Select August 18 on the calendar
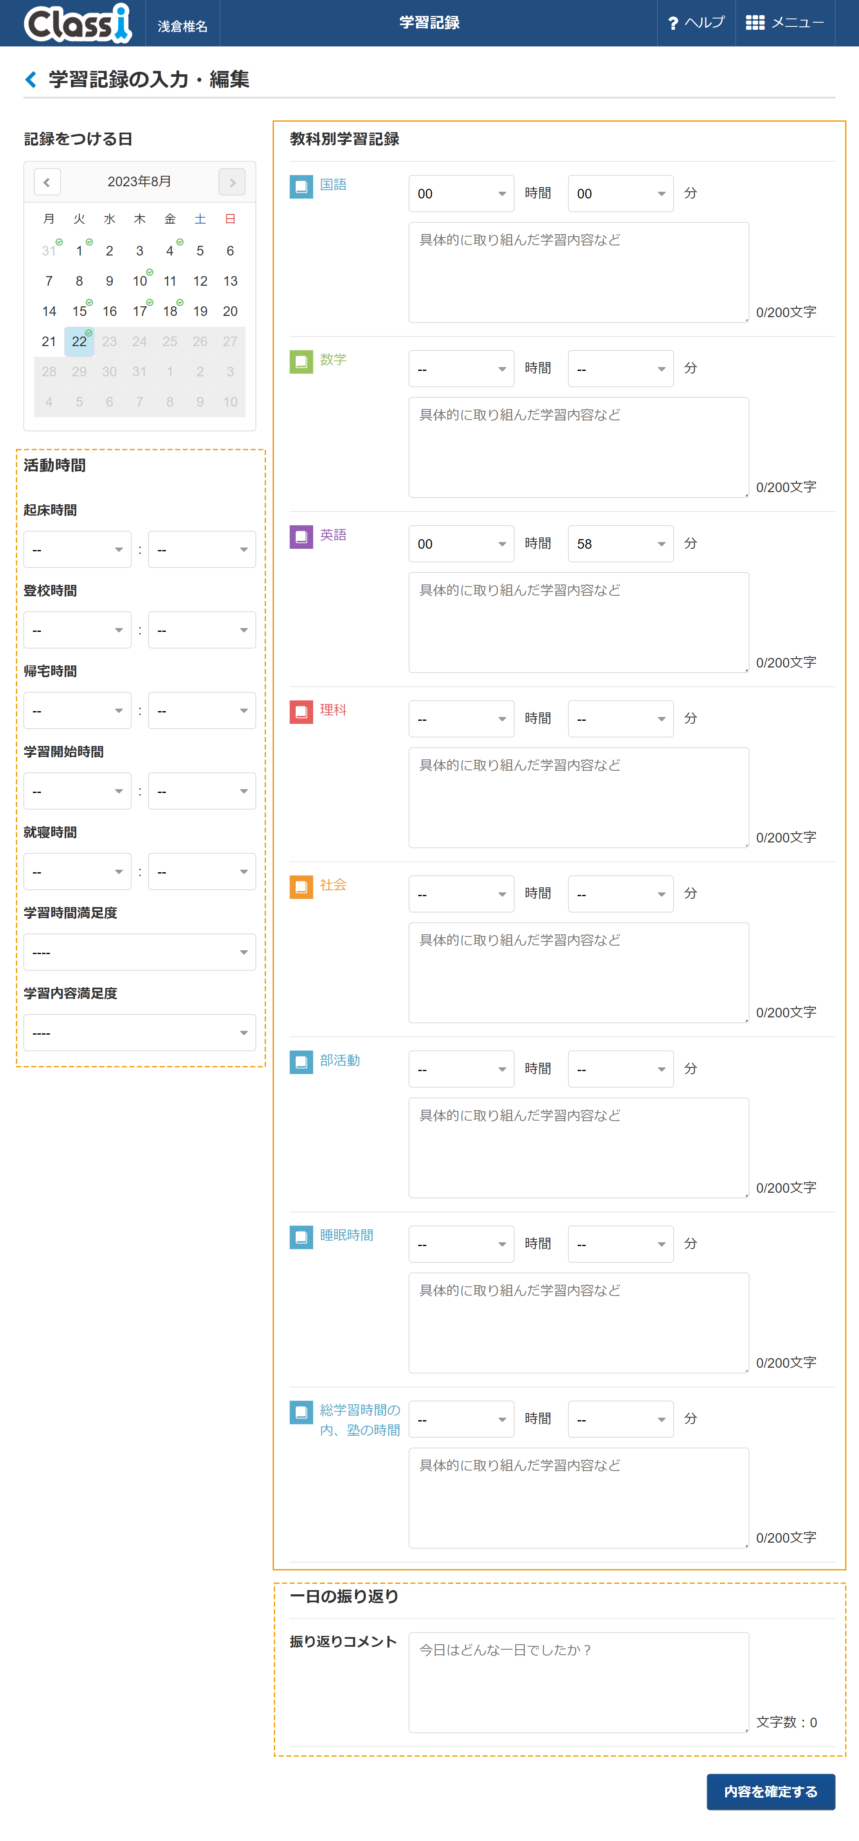859x1841 pixels. coord(170,312)
